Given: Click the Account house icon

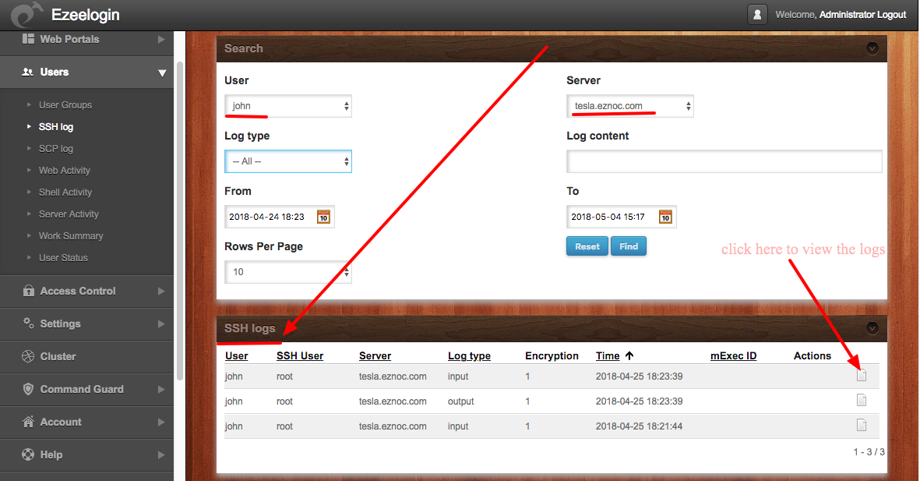Looking at the screenshot, I should [x=28, y=422].
